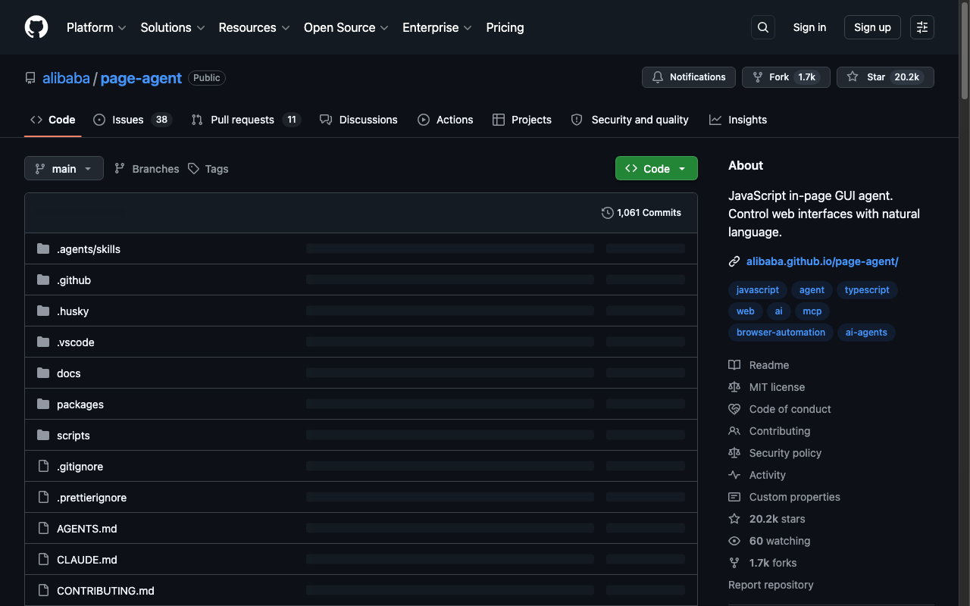Click the Sign up button
Image resolution: width=970 pixels, height=606 pixels.
[x=872, y=27]
